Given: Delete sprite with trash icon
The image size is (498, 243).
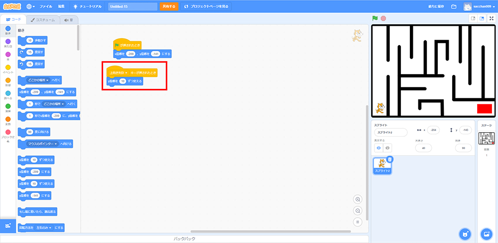Looking at the screenshot, I should click(390, 159).
